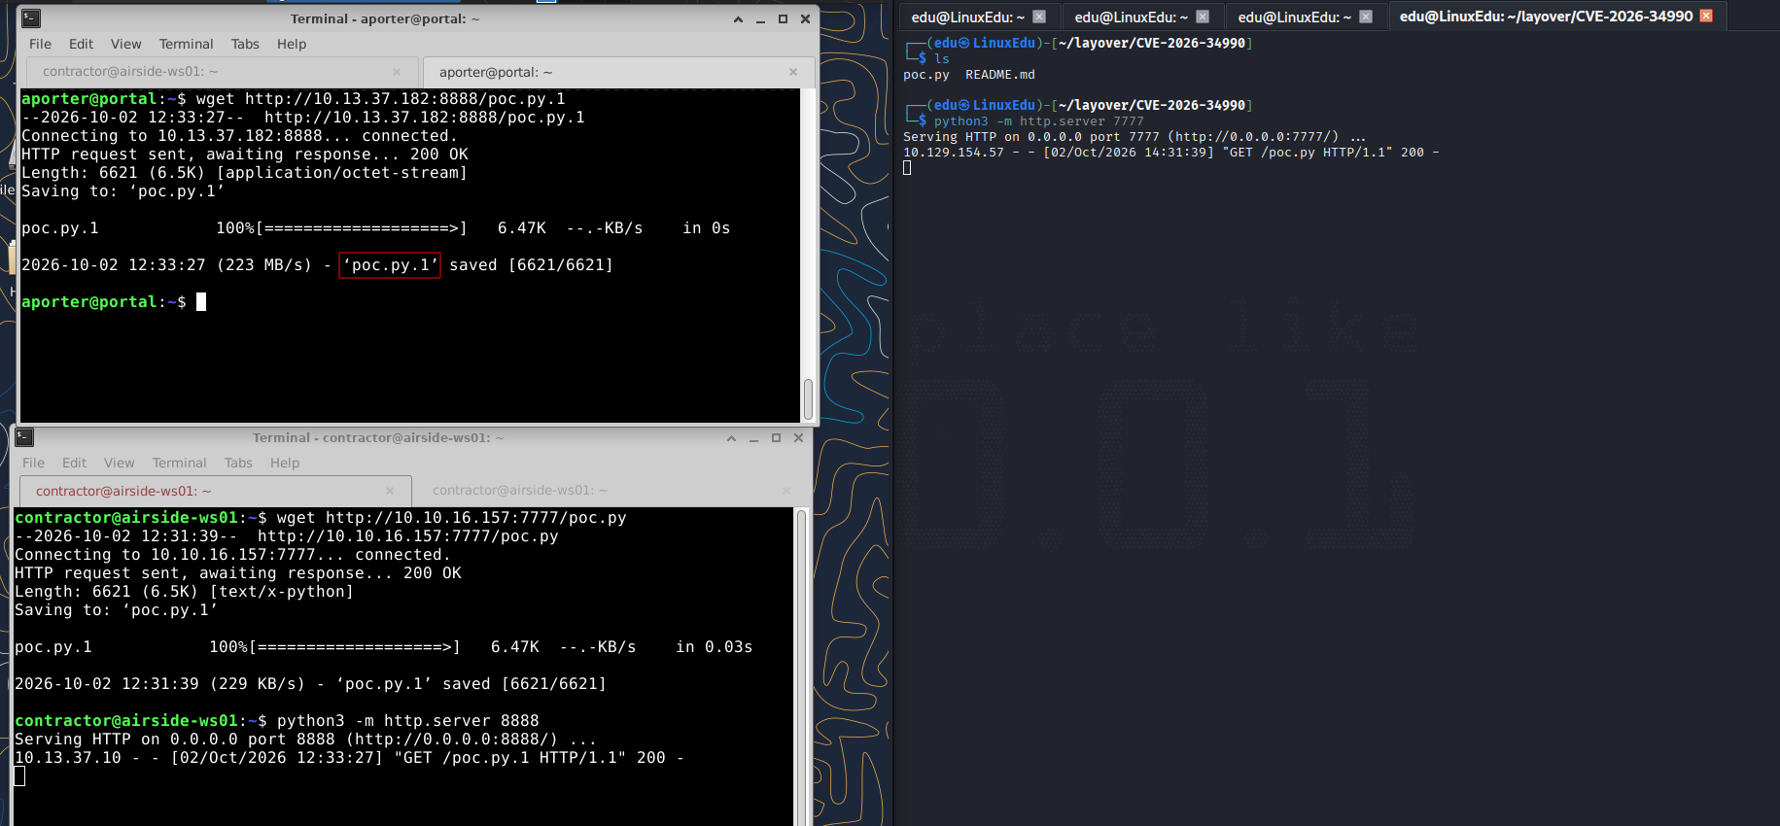Maximize the contractor@airside-ws01 terminal window
This screenshot has width=1780, height=826.
[x=776, y=438]
